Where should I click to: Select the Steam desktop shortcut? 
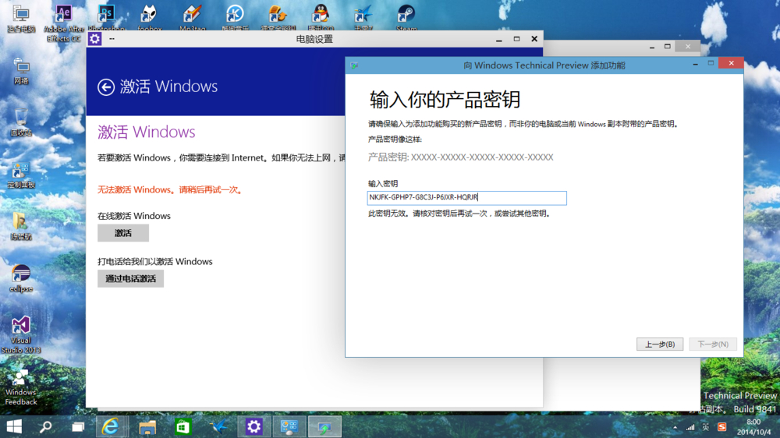click(x=406, y=17)
